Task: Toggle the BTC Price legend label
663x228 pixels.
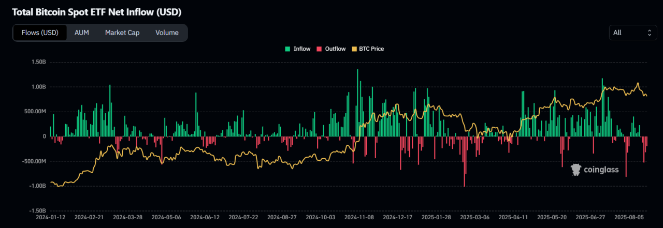Action: click(x=371, y=49)
